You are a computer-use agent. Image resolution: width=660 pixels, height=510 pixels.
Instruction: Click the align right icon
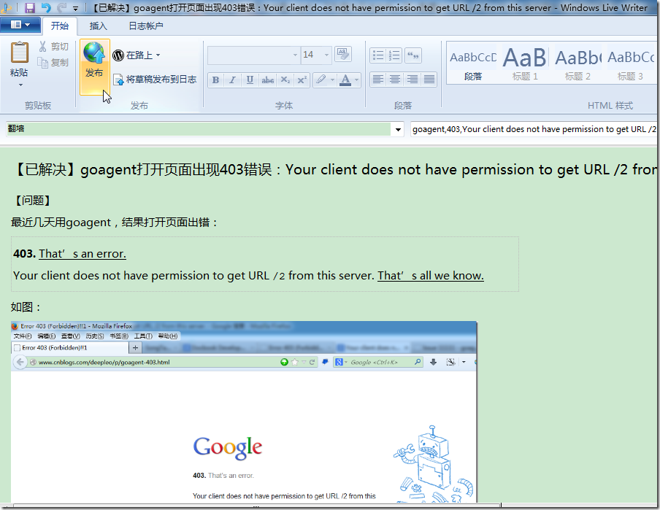412,80
